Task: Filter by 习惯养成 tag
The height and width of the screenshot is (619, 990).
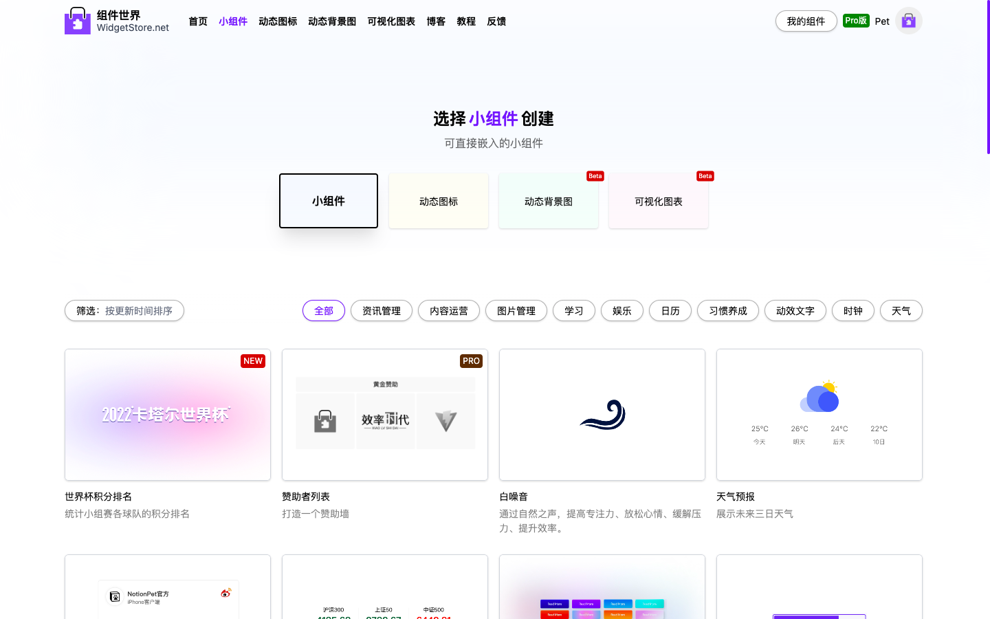Action: [x=728, y=311]
